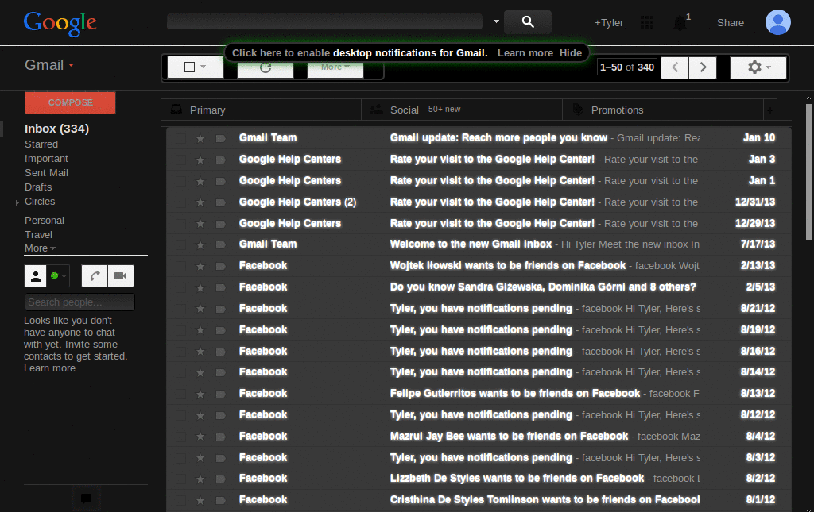Open the Sandra Giżewska suggestion email
The height and width of the screenshot is (512, 814).
[x=479, y=287]
